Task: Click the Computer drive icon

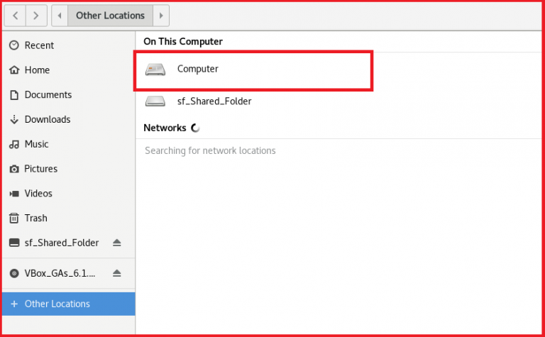Action: click(155, 70)
